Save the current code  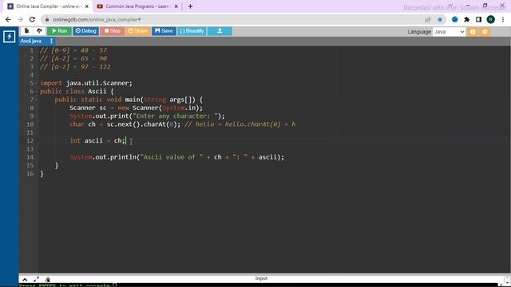tap(164, 31)
